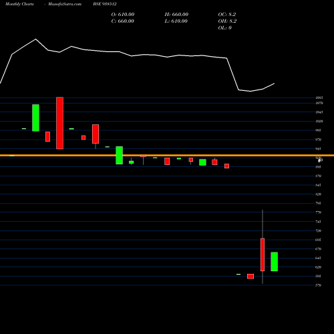Screen dimensions: 334x334
Task: Click the high value "H: 660.00"
Action: (x=176, y=15)
